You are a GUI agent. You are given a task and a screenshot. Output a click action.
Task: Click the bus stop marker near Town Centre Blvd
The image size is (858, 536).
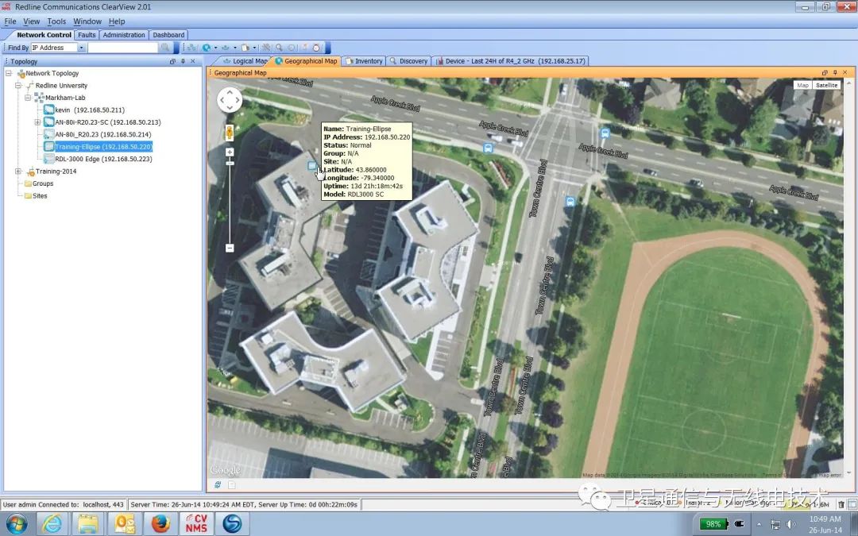tap(570, 202)
